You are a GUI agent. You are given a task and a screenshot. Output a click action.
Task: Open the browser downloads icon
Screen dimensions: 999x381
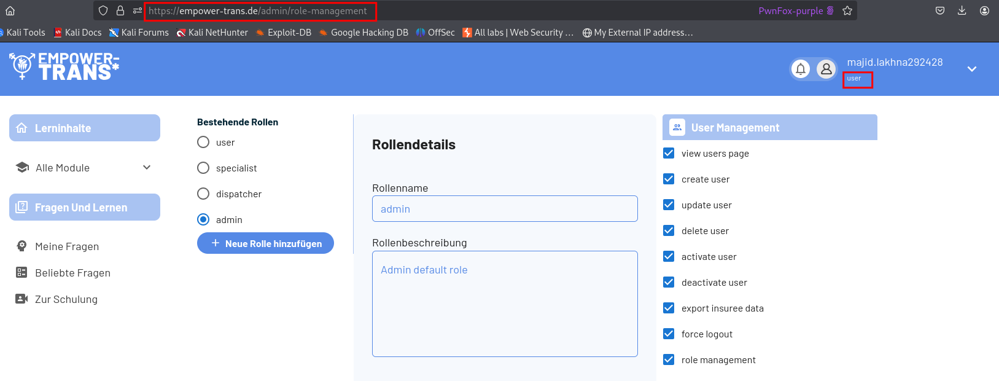coord(962,10)
